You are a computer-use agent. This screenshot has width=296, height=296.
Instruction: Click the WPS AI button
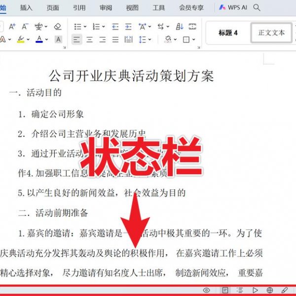[233, 8]
